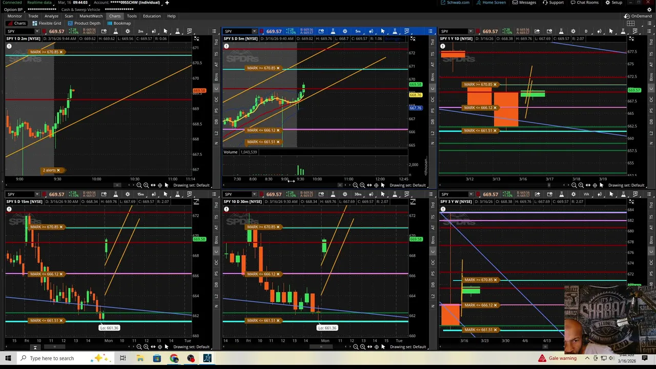This screenshot has height=369, width=656.
Task: Toggle price-axis auto-fit on the 5m chart
Action: coord(413,39)
